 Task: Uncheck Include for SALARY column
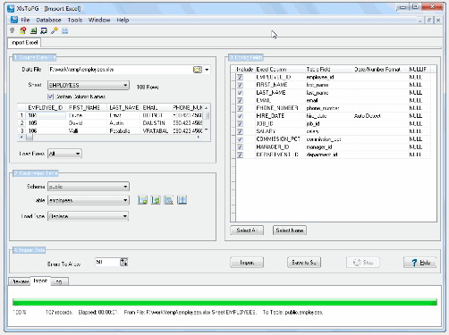240,131
